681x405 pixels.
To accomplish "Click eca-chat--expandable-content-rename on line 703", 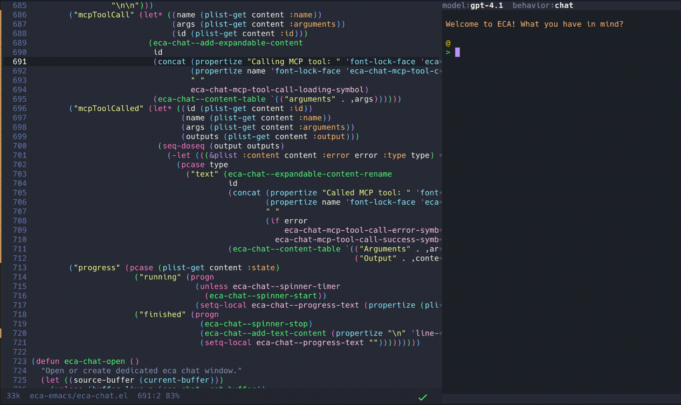I will (x=310, y=174).
